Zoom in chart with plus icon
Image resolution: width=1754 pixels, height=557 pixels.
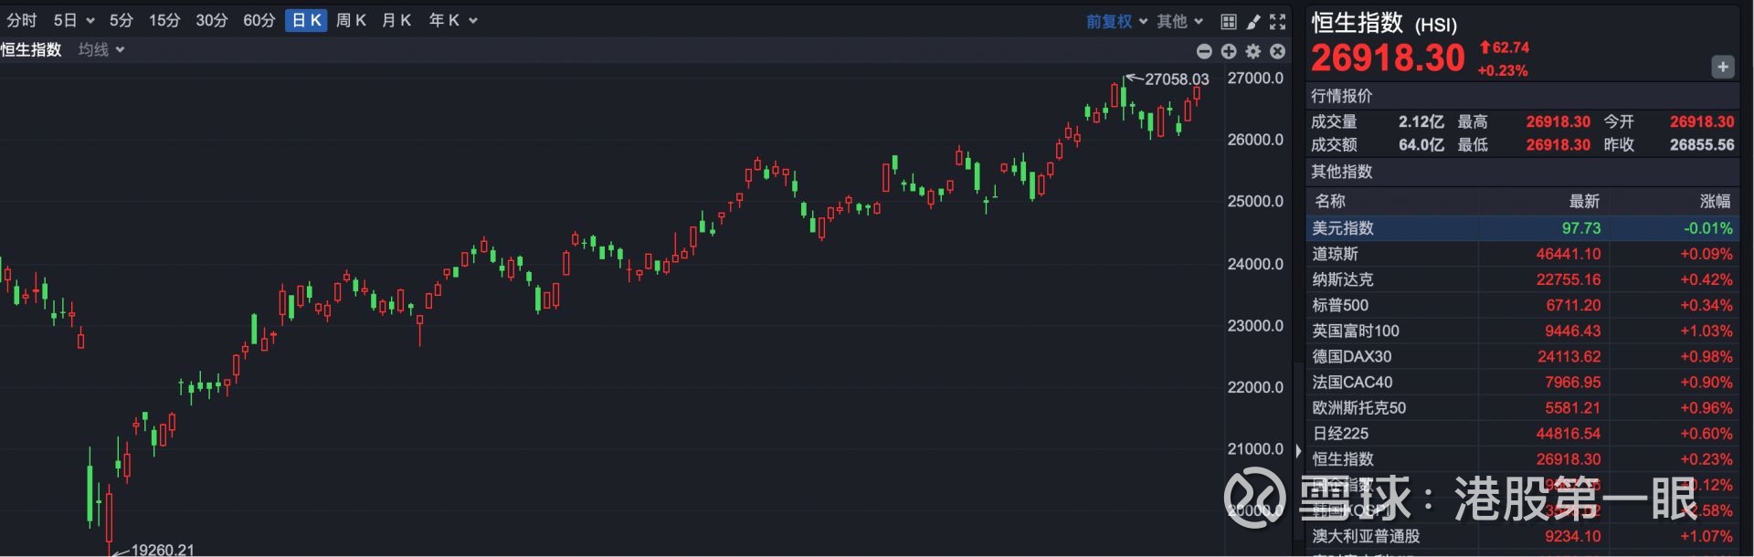tap(1229, 51)
